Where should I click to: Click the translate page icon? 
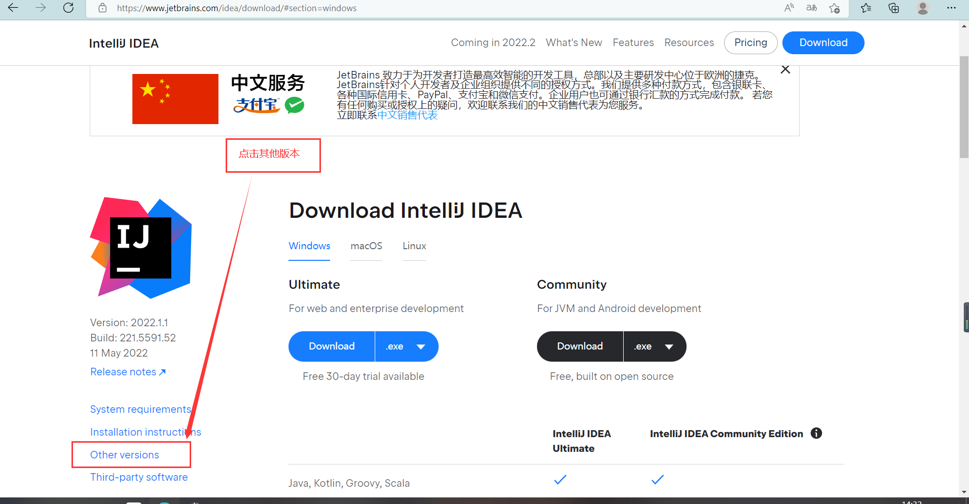[811, 8]
